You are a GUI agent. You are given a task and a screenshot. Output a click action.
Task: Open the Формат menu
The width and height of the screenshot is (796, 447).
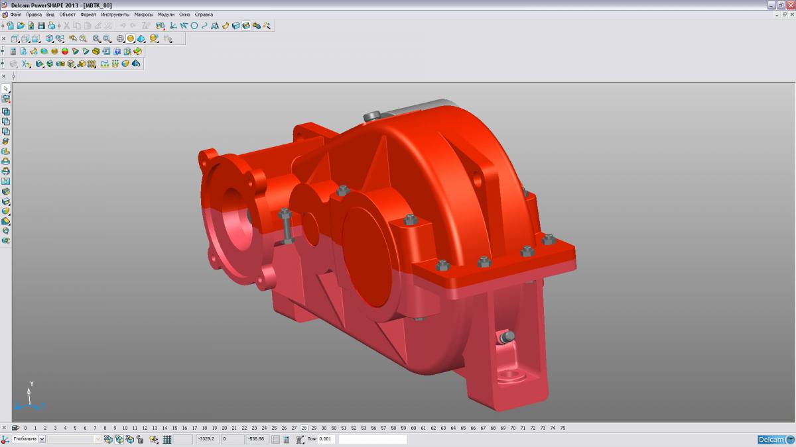click(x=88, y=14)
